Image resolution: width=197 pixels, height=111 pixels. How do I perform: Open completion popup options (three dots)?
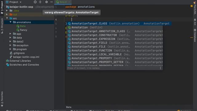tap(160, 68)
